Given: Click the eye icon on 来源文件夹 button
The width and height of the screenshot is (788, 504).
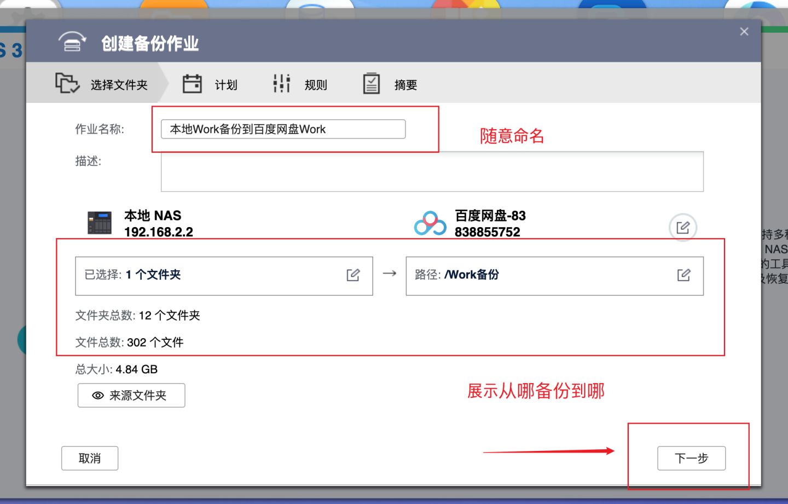Looking at the screenshot, I should [x=97, y=395].
